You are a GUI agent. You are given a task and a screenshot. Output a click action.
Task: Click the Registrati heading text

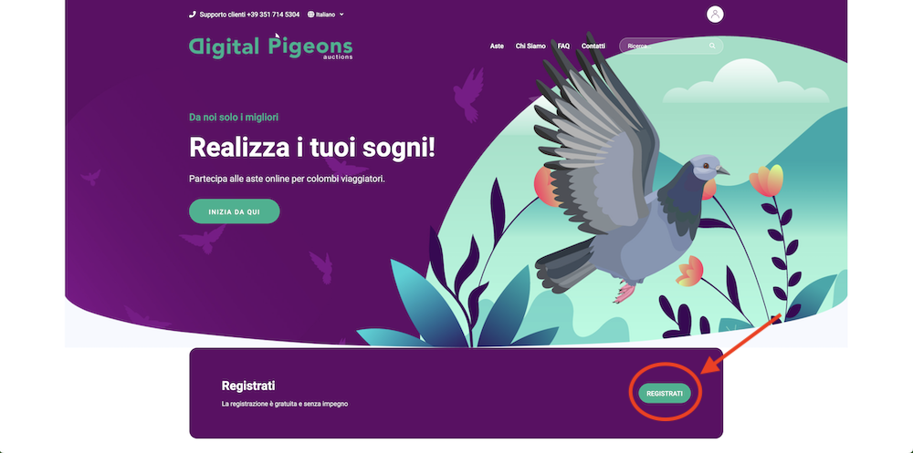click(x=248, y=386)
